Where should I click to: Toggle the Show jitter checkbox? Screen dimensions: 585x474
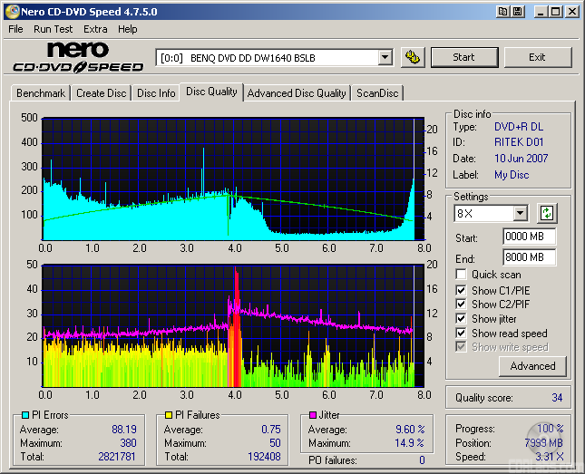tap(462, 319)
